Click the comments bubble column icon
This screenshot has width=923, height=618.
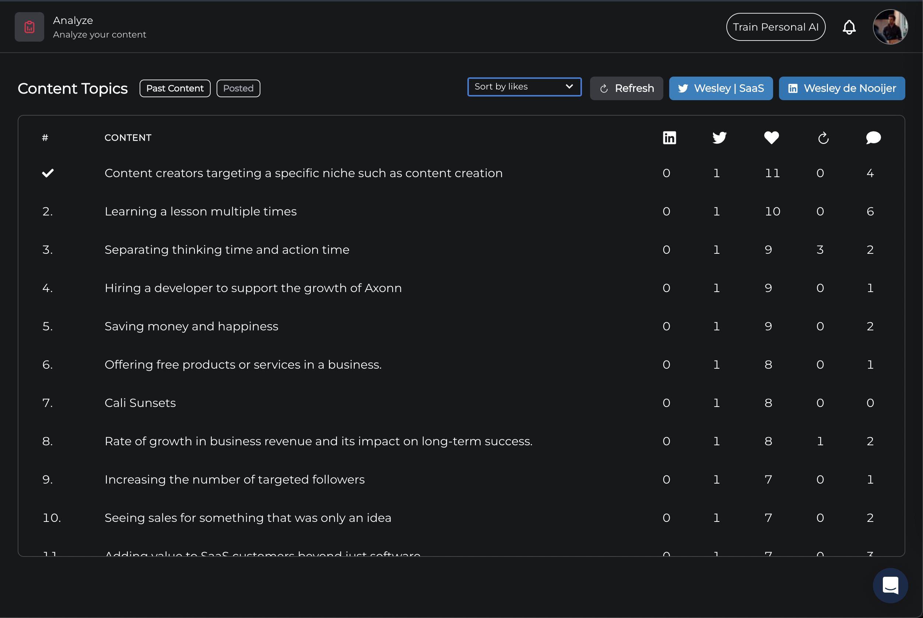point(873,137)
